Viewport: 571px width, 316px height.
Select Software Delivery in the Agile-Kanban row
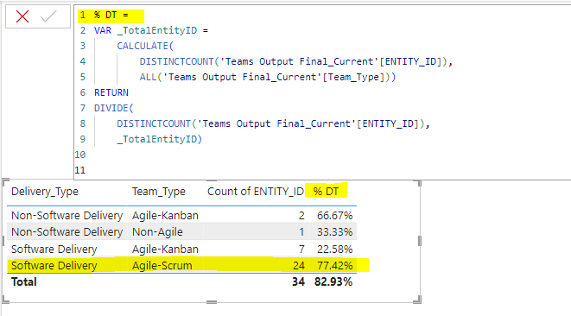pos(54,250)
